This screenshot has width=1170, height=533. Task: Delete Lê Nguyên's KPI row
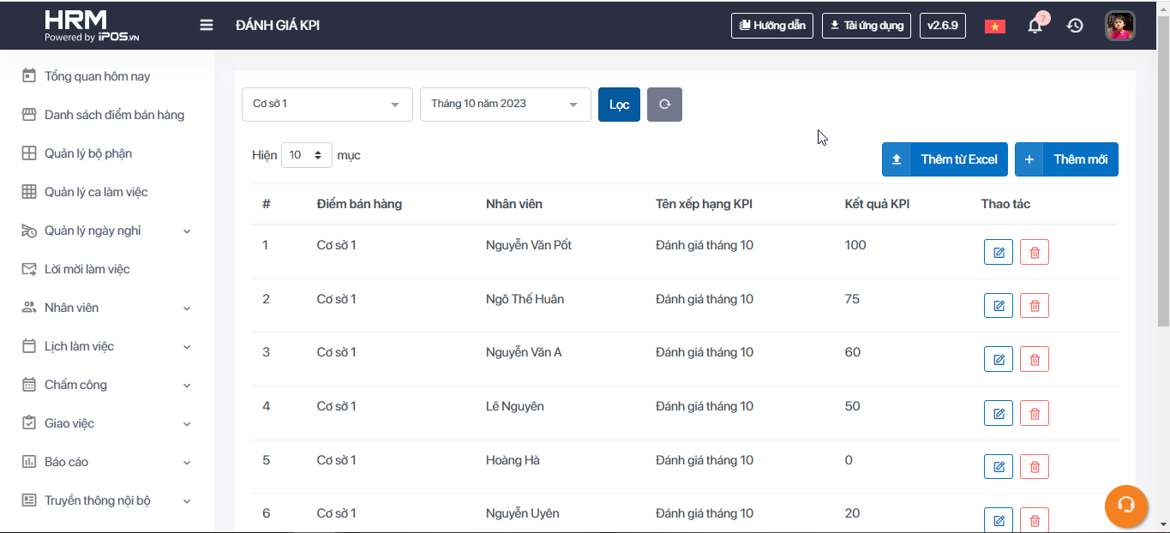pos(1035,414)
